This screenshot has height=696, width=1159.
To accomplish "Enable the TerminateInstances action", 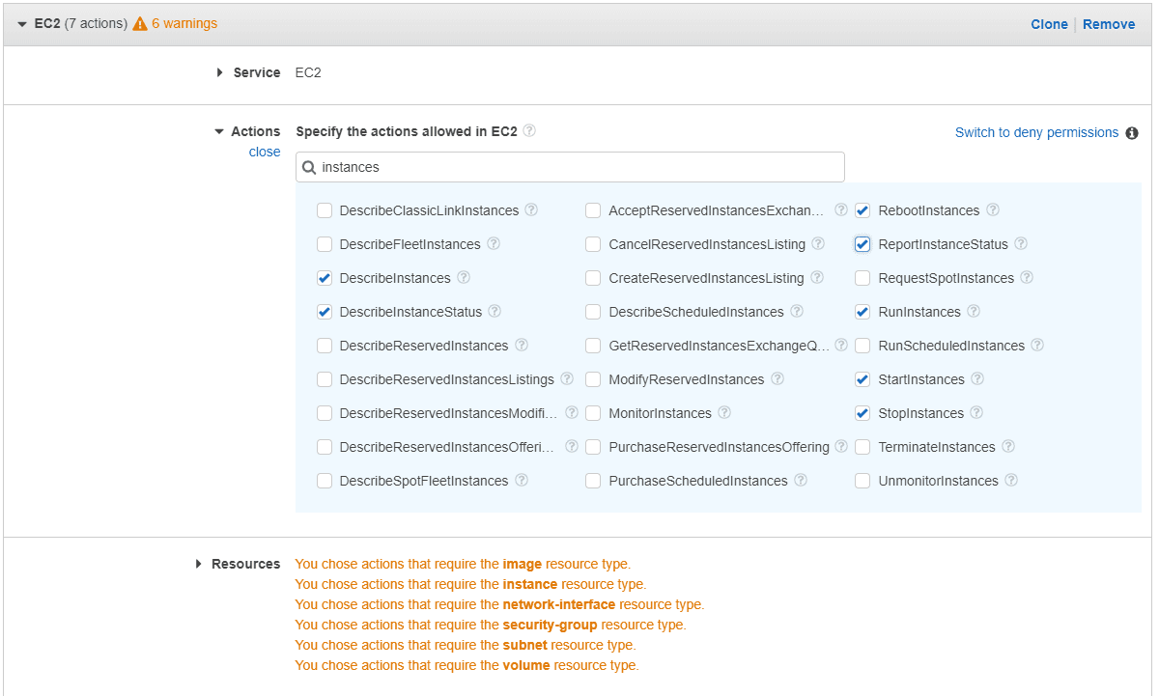I will pos(862,446).
